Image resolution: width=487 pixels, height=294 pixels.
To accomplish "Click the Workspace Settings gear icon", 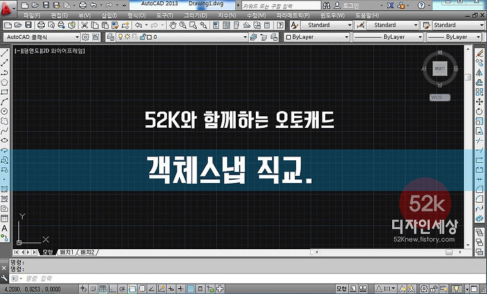I will [86, 37].
